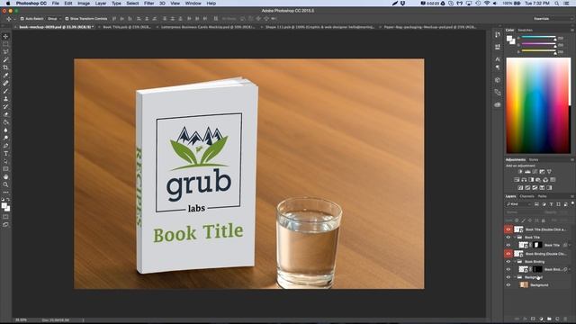576x324 pixels.
Task: Add a Hue/Saturation adjustment
Action: (517, 180)
